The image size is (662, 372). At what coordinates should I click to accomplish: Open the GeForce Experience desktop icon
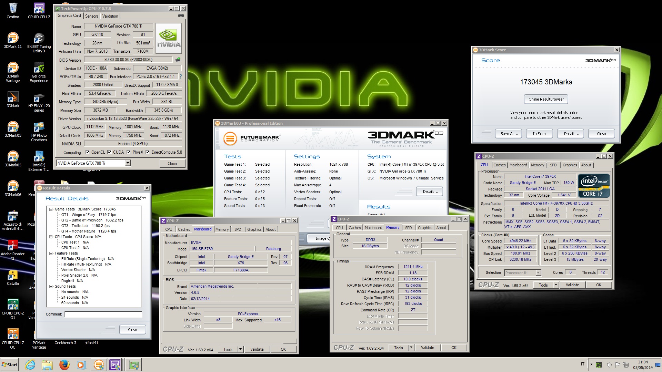click(39, 72)
